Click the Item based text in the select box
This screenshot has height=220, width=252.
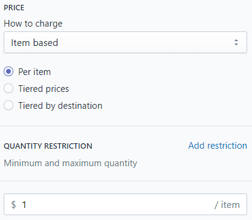[34, 43]
